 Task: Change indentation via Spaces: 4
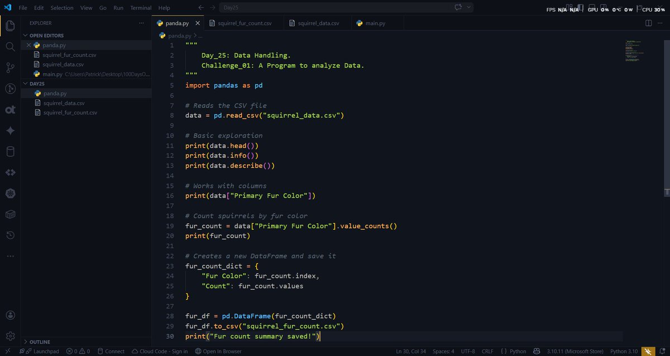[x=443, y=351]
